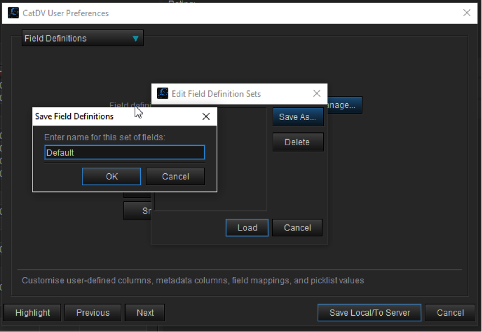Click the Save As... button
This screenshot has height=332, width=482.
tap(298, 117)
